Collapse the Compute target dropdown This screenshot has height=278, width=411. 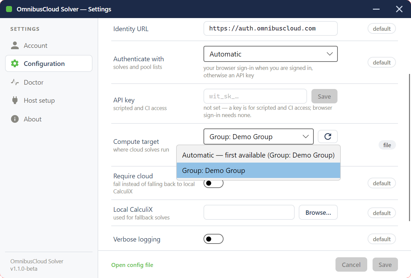[259, 136]
